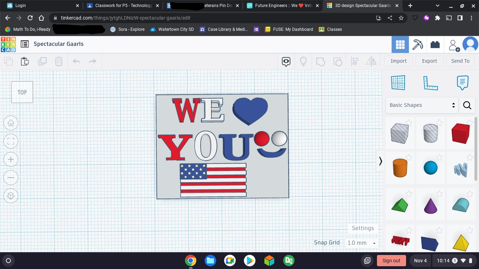479x269 pixels.
Task: Open grid Settings button
Action: coord(363,228)
